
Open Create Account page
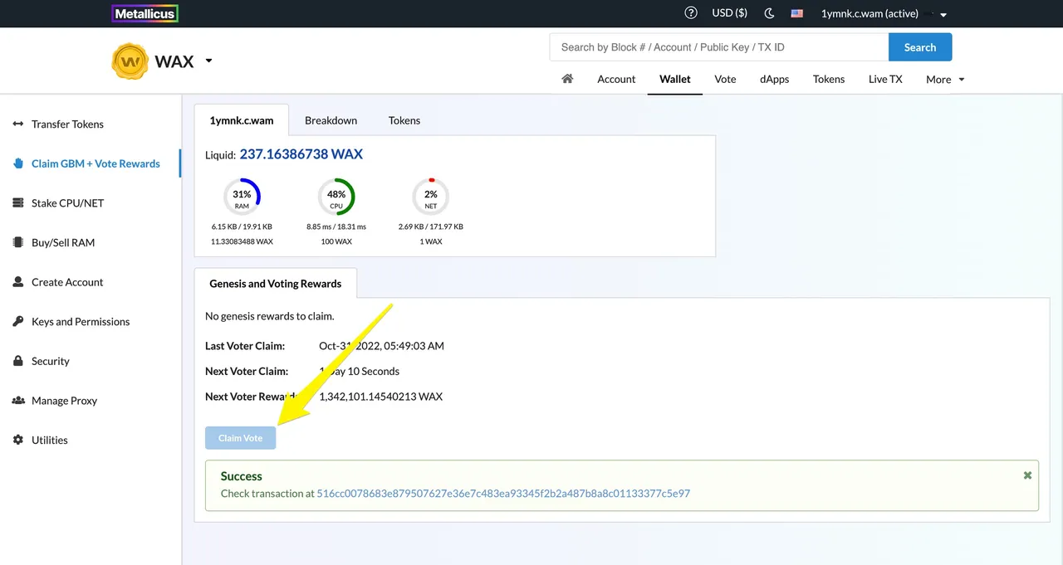pos(67,282)
